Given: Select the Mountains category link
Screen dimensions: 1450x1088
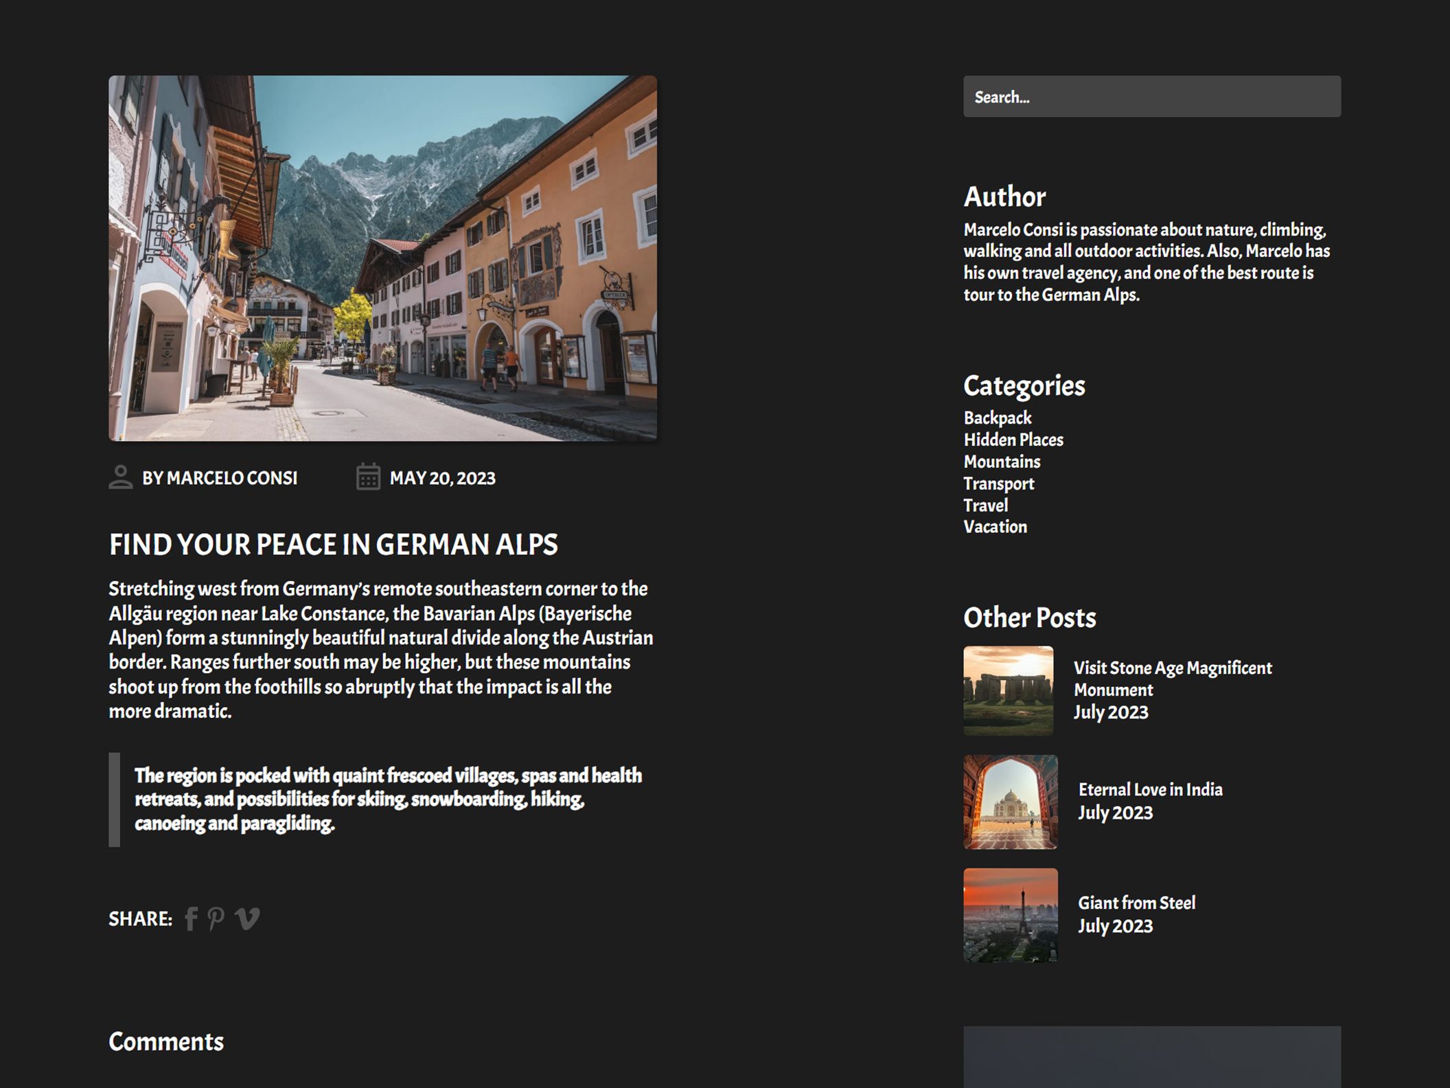Looking at the screenshot, I should pos(1002,462).
